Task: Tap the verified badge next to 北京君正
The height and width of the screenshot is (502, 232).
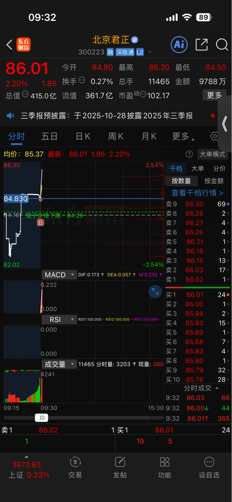Action: (135, 40)
